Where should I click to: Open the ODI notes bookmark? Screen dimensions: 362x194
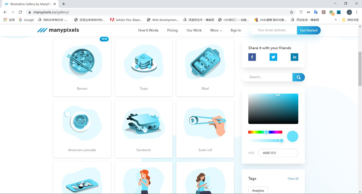tap(234, 20)
